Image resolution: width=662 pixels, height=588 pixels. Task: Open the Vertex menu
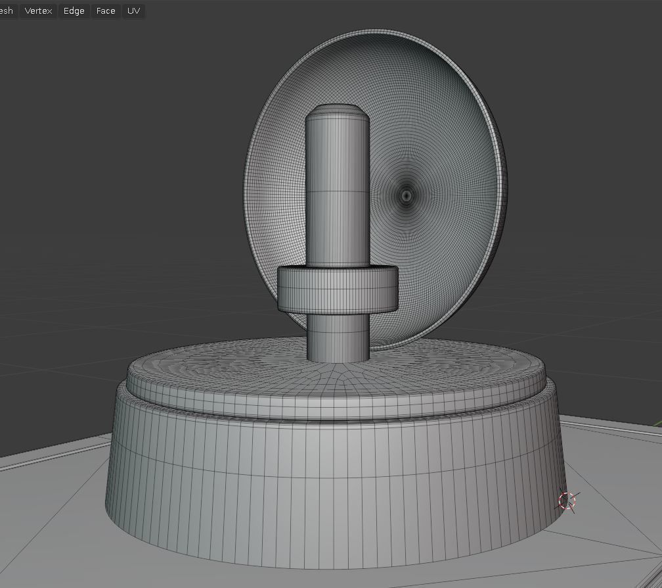tap(38, 11)
